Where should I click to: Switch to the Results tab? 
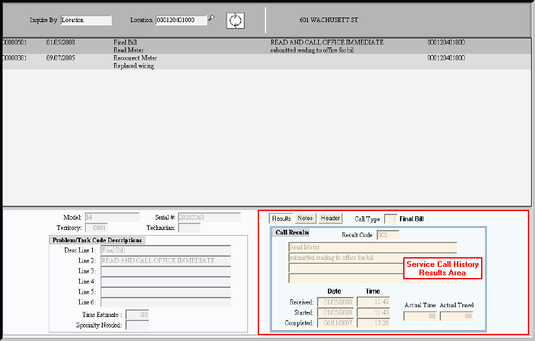pyautogui.click(x=281, y=219)
